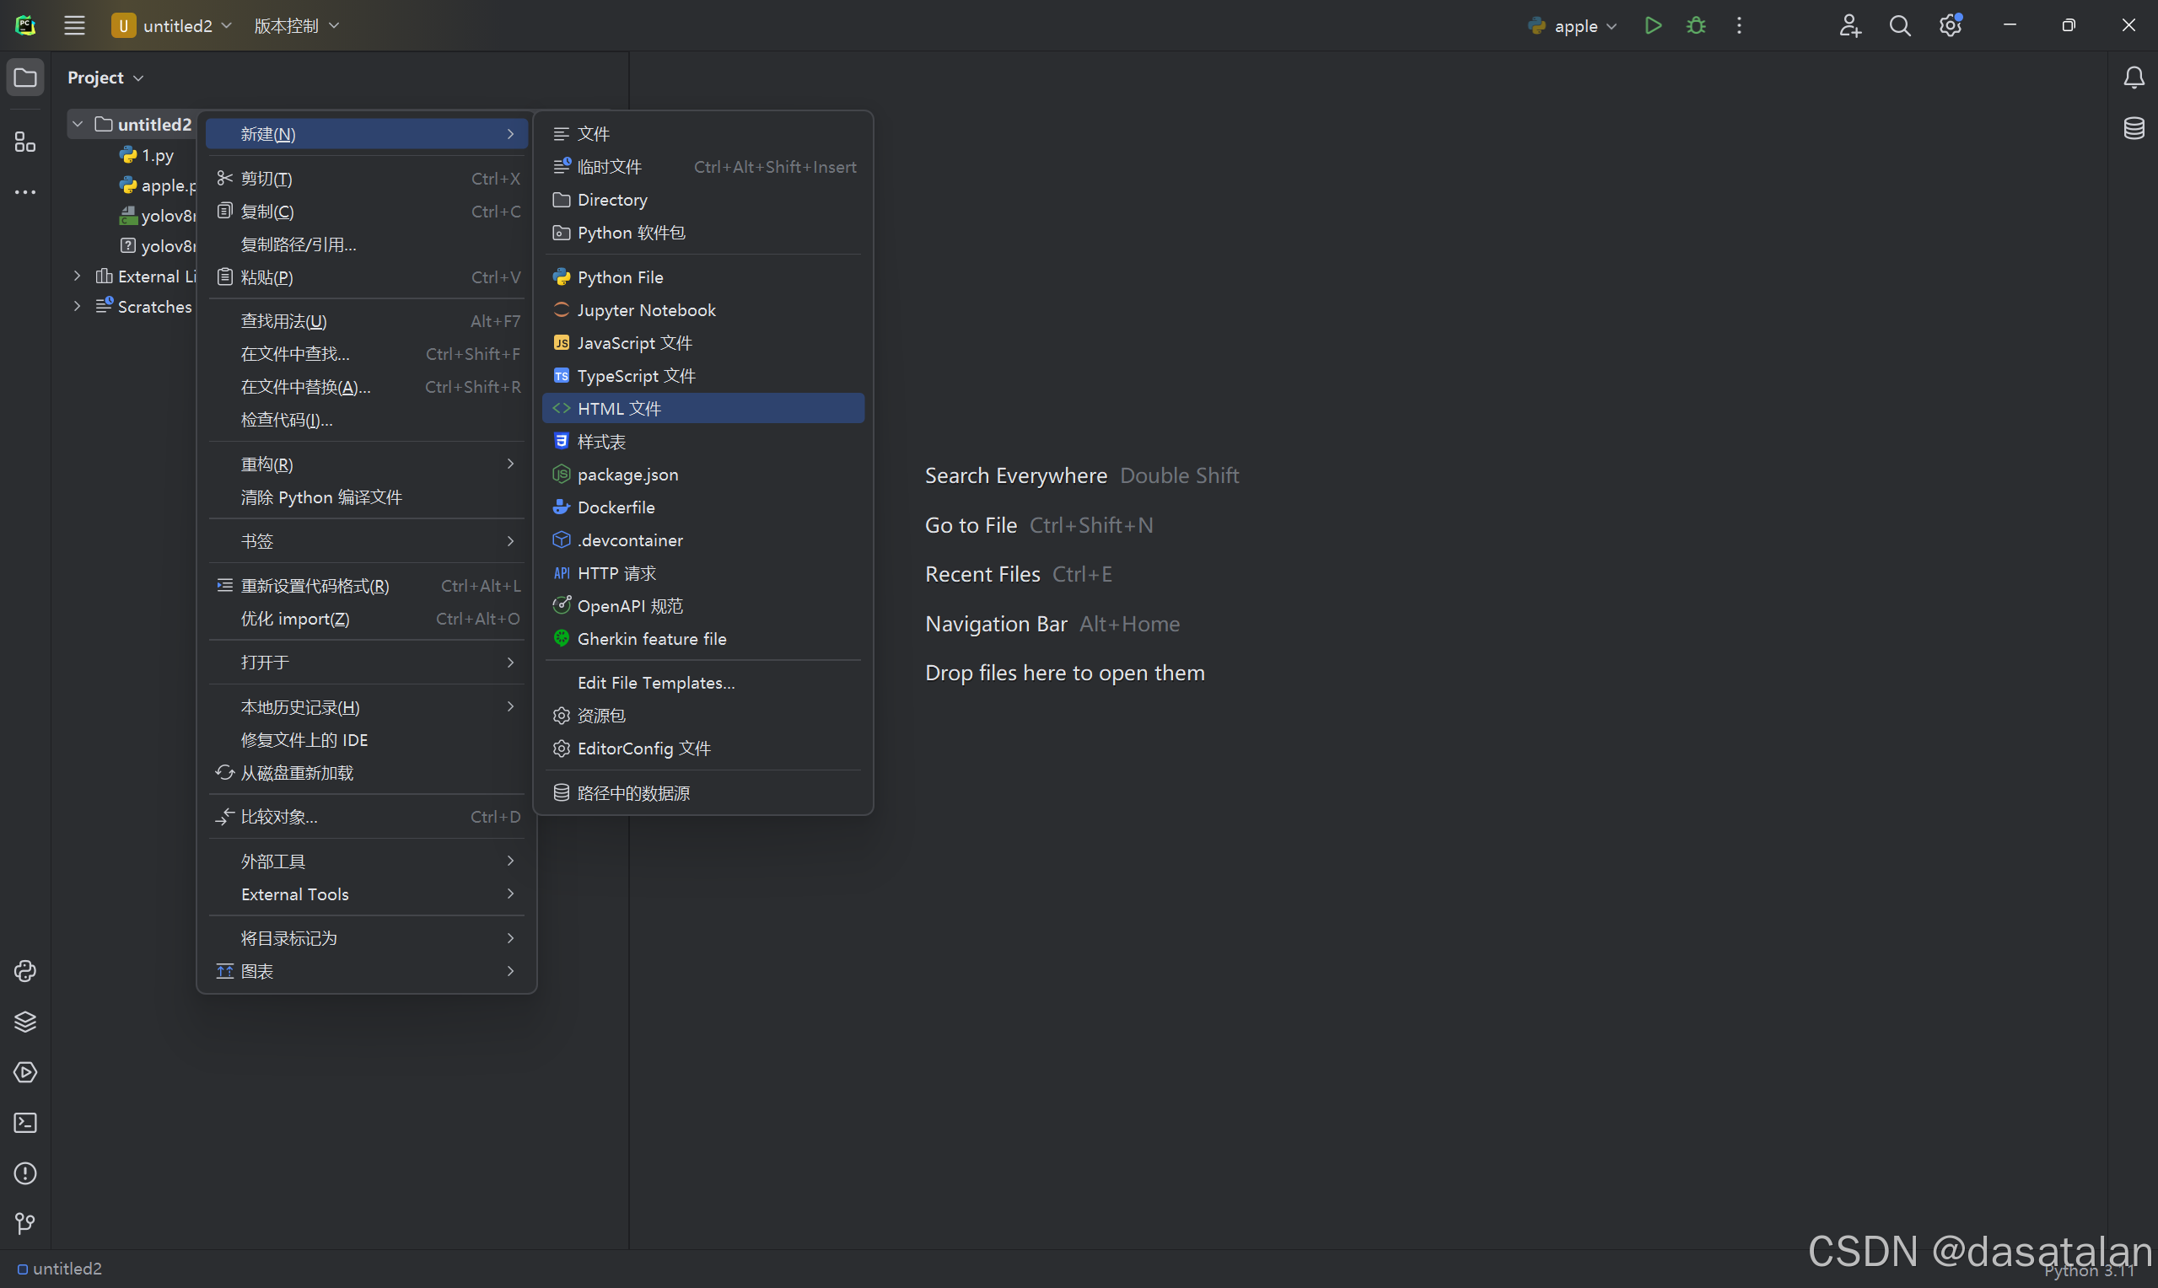Open the Git version control sidebar icon

pyautogui.click(x=25, y=1224)
